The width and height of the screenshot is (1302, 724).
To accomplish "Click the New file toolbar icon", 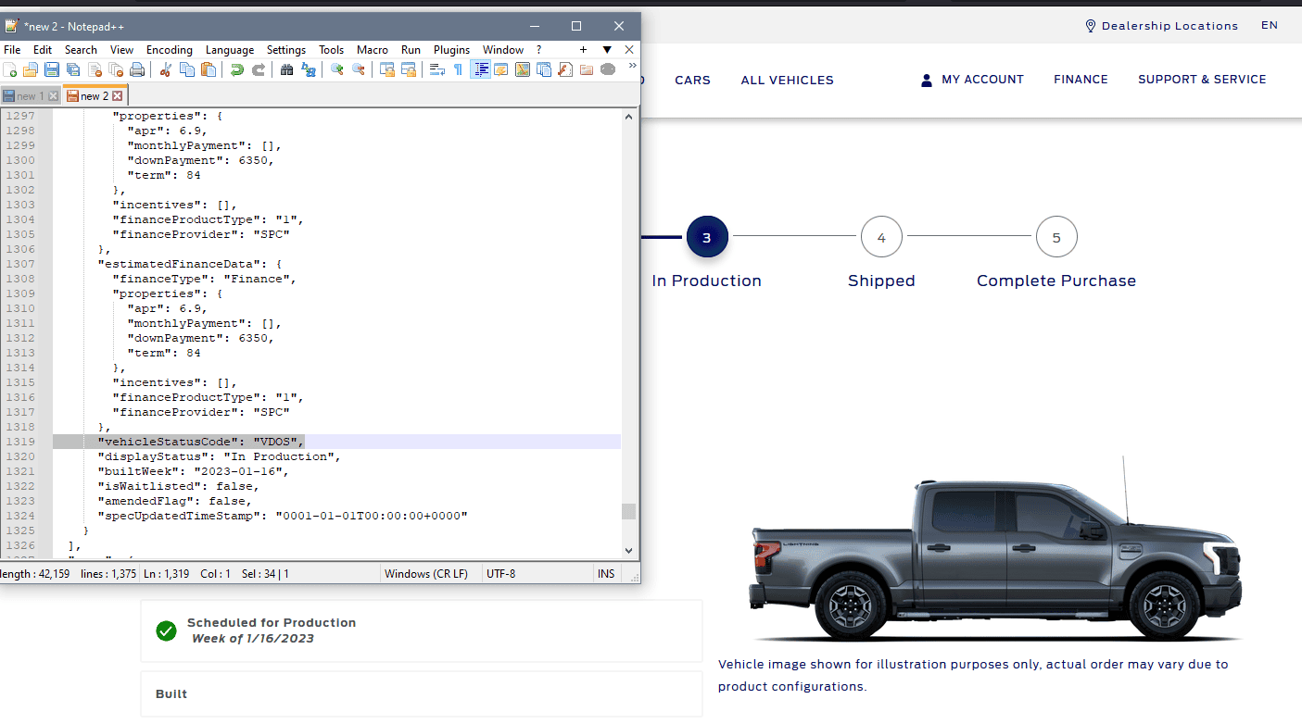I will click(10, 70).
